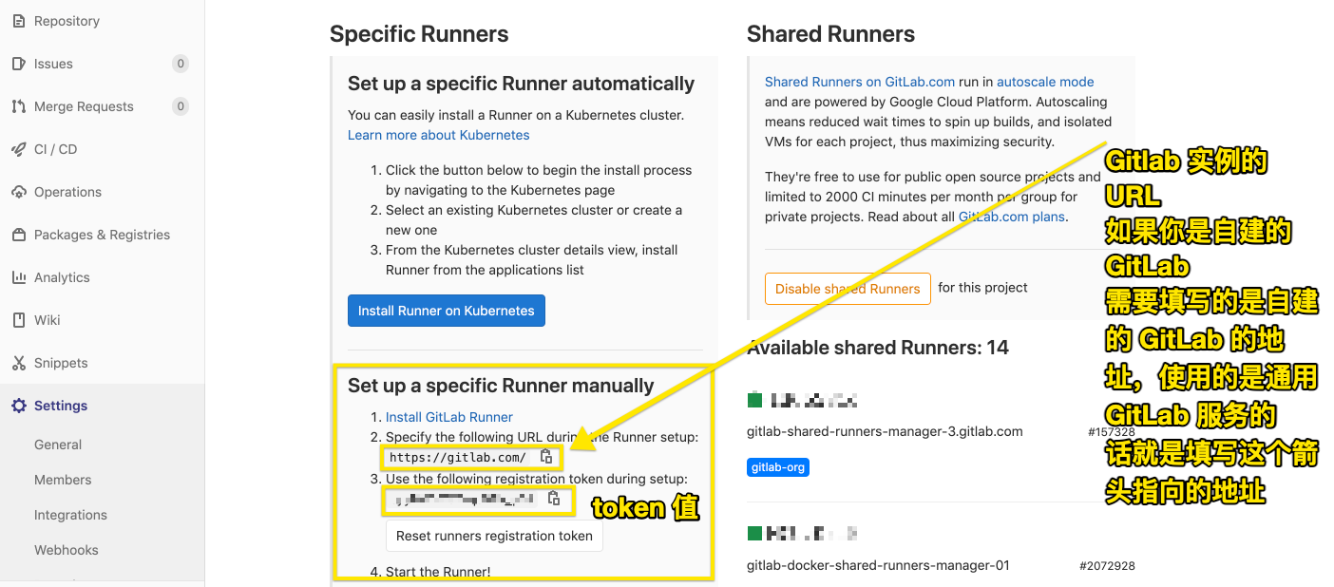Click the Merge Requests sidebar icon

pyautogui.click(x=18, y=106)
